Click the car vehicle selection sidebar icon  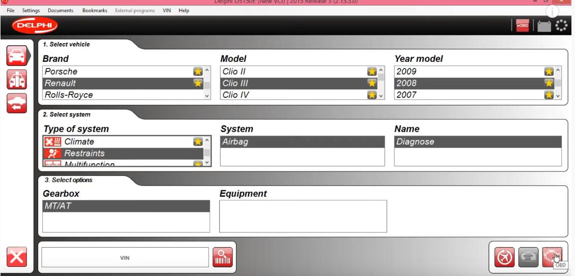click(x=16, y=56)
